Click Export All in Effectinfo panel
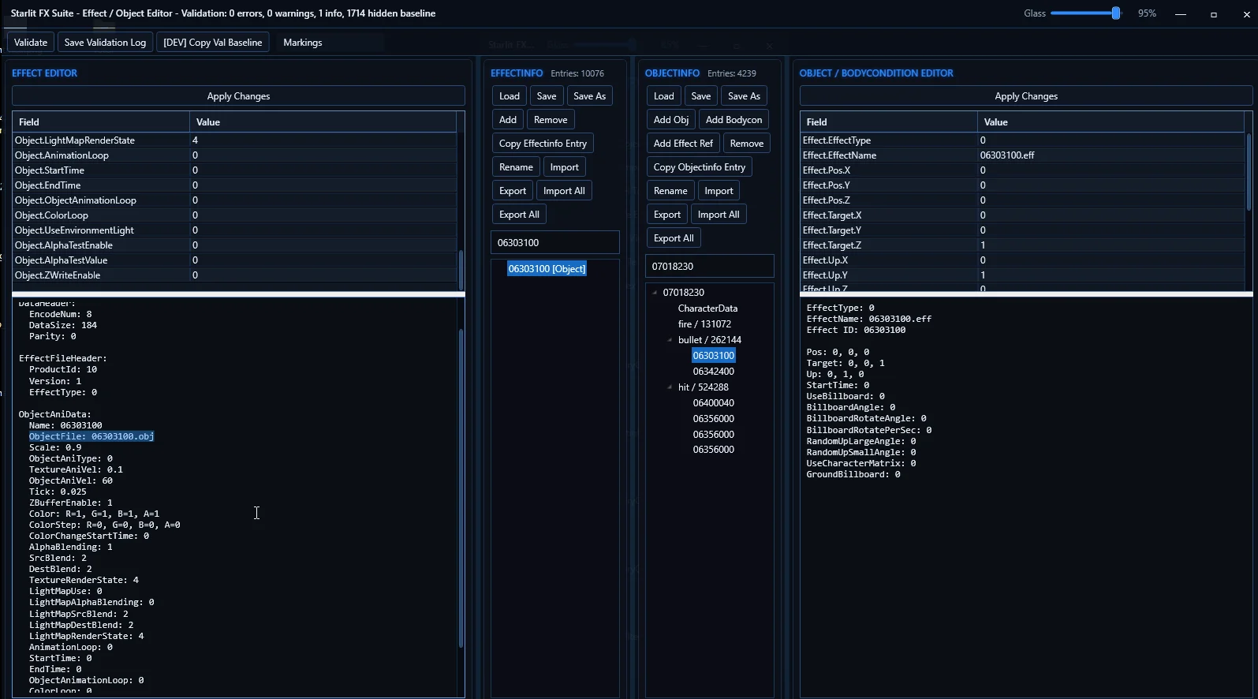 coord(519,215)
